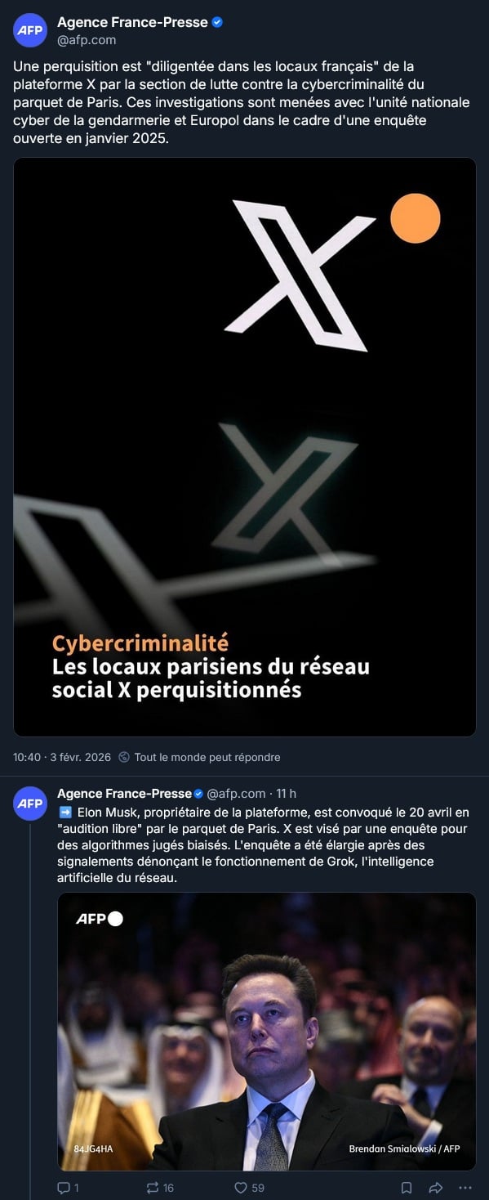Click the blue verified badge beside the top author name

(217, 23)
